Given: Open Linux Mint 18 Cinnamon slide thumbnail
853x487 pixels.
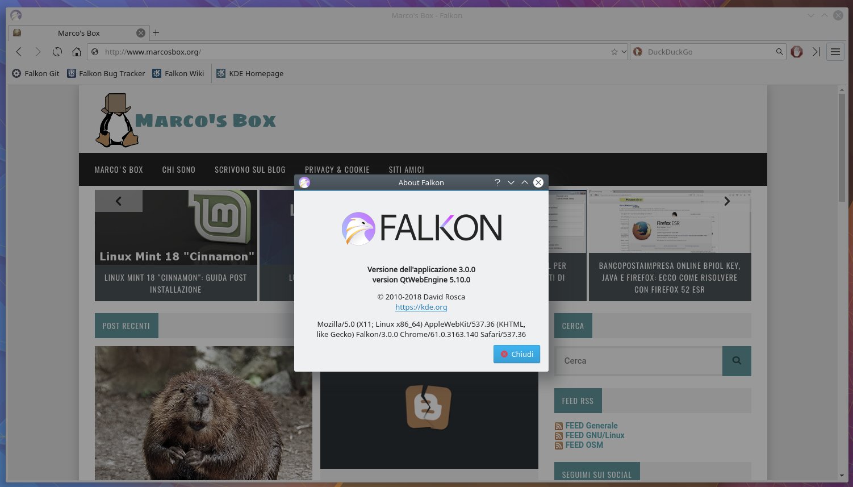Looking at the screenshot, I should coord(176,227).
